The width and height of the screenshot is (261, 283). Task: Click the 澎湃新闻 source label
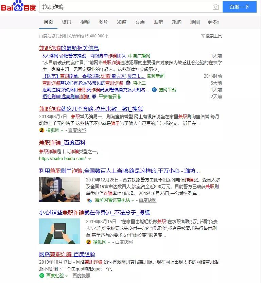(156, 76)
